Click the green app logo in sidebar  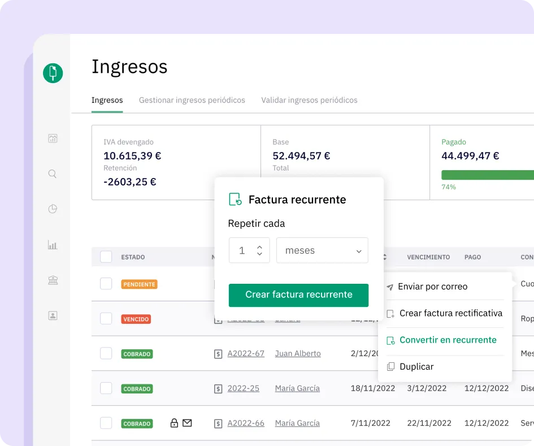point(53,73)
